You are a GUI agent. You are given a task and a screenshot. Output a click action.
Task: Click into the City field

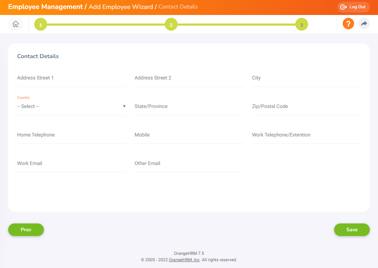click(306, 78)
